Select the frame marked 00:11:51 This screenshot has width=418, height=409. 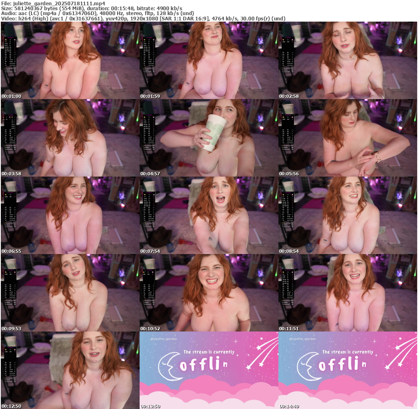(x=347, y=293)
